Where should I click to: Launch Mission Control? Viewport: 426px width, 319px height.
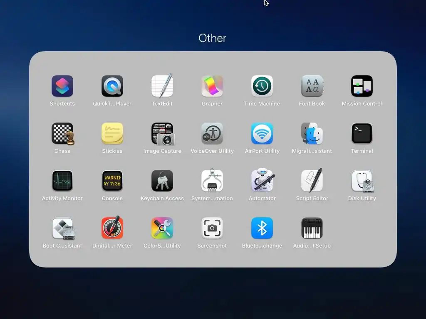pyautogui.click(x=362, y=86)
